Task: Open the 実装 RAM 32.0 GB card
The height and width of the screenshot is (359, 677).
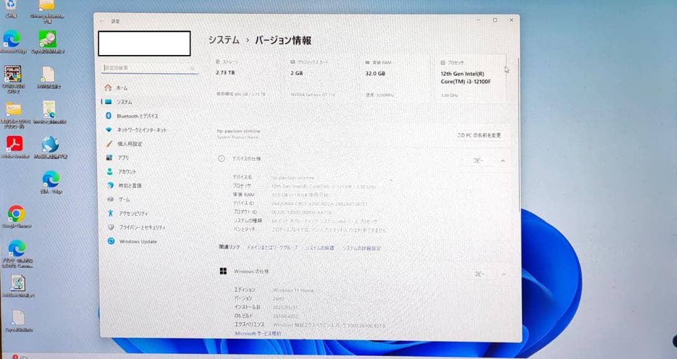Action: (396, 78)
